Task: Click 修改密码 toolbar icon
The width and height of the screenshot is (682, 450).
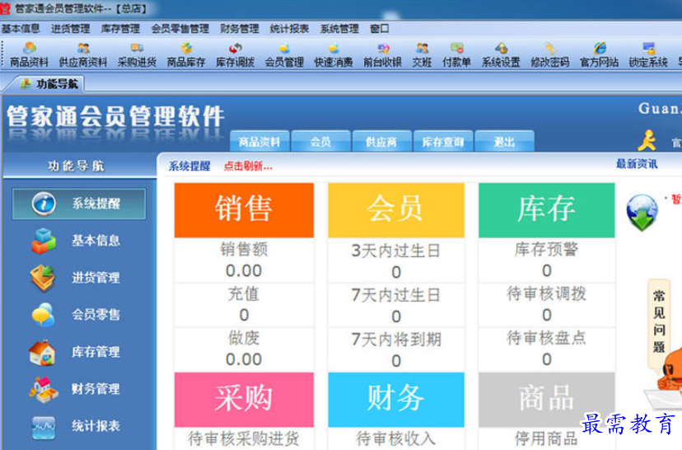Action: click(x=549, y=54)
